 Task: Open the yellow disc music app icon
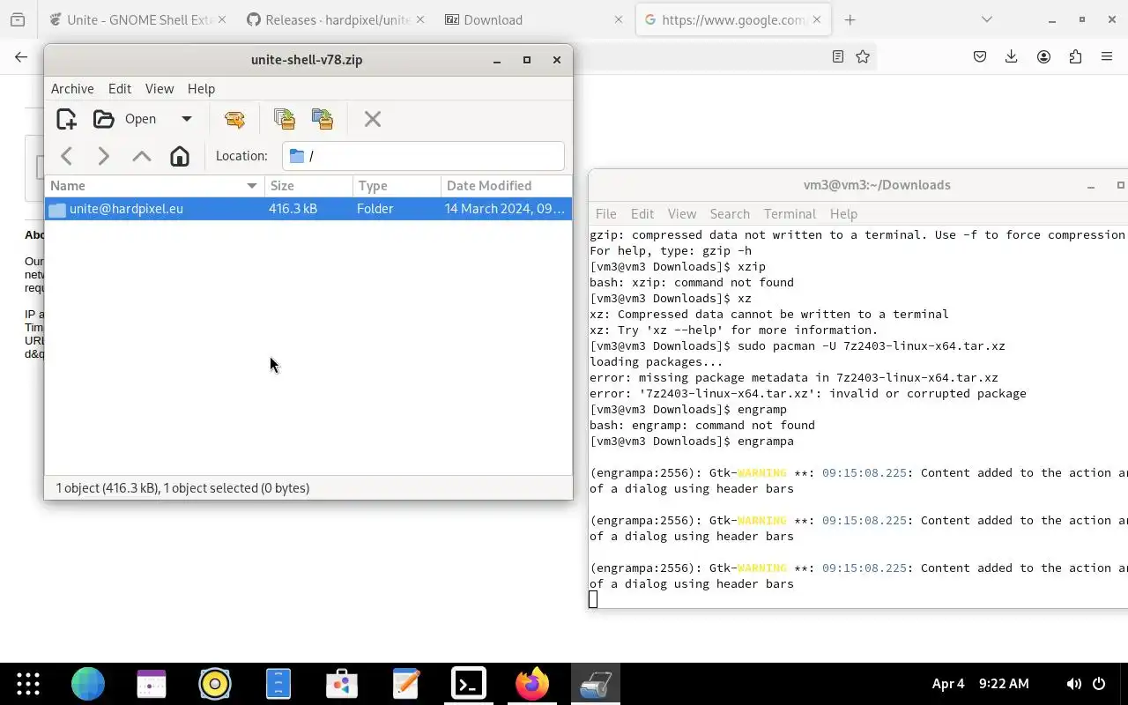pyautogui.click(x=215, y=684)
